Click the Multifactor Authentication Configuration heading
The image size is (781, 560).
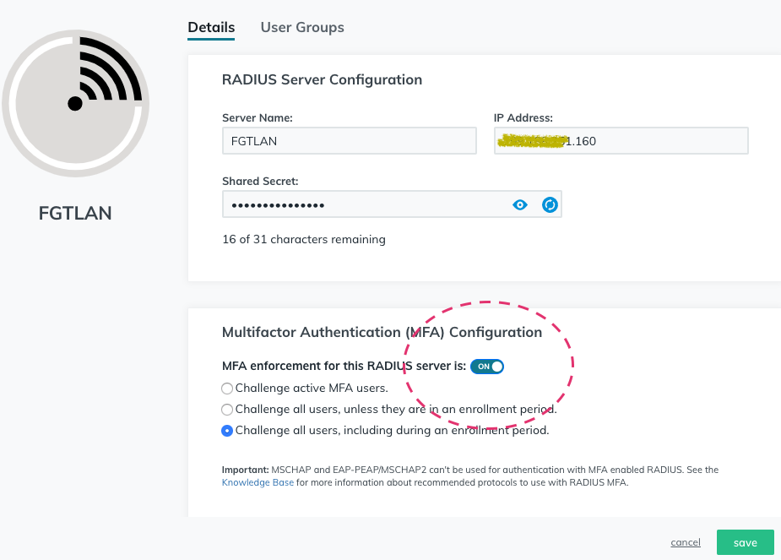(x=382, y=332)
